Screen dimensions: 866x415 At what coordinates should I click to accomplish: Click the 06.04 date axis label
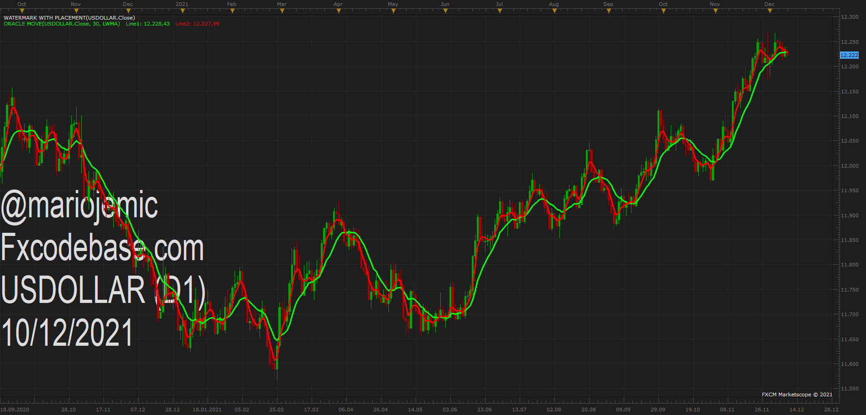(x=346, y=410)
